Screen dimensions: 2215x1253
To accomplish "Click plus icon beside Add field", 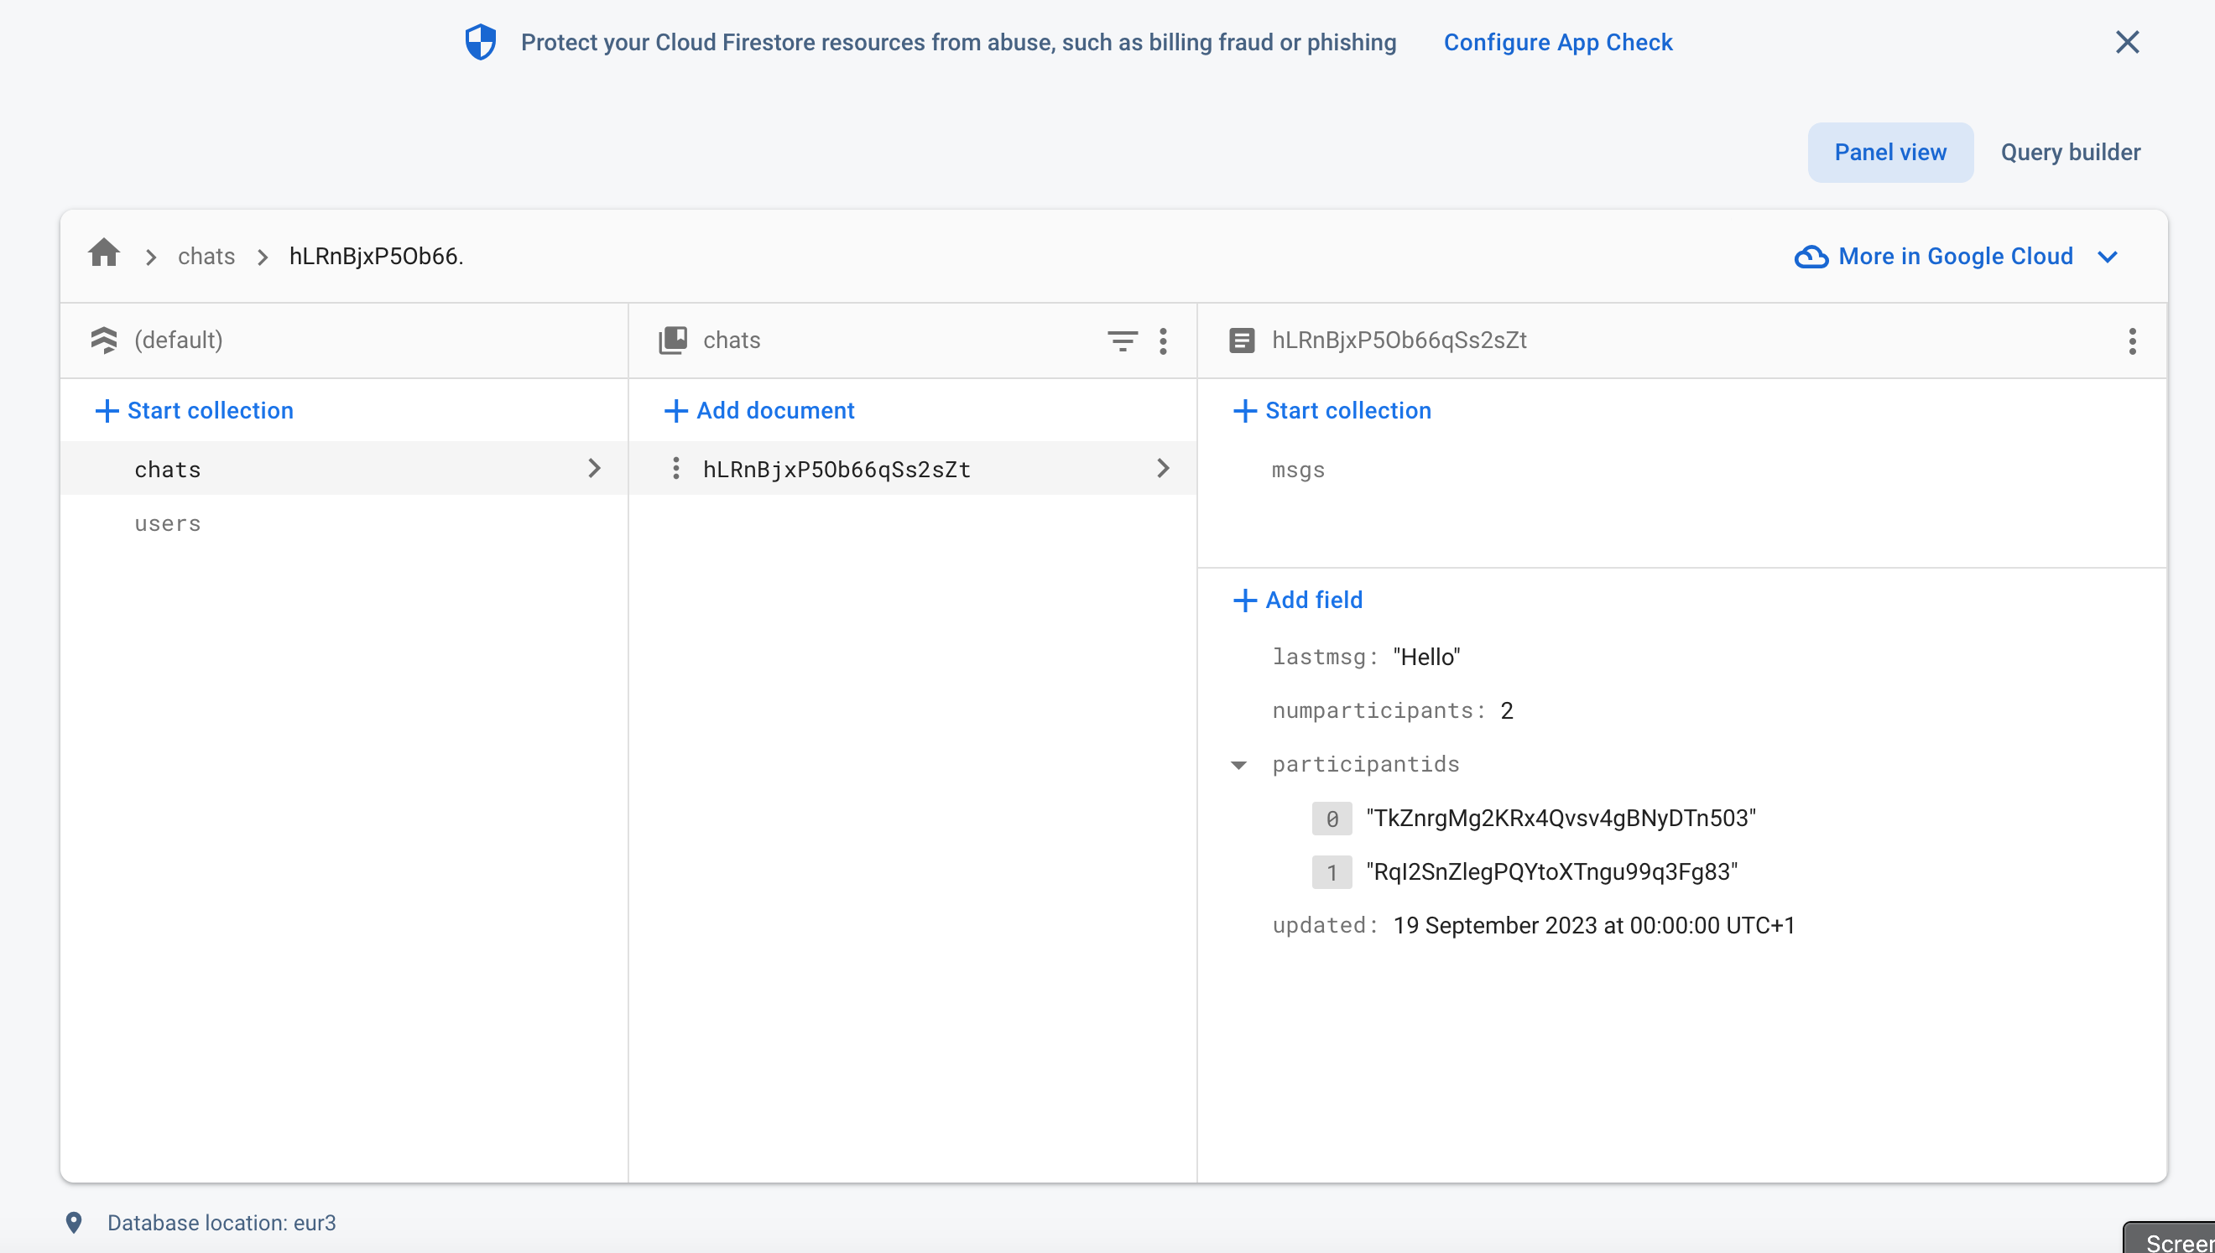I will pos(1244,600).
